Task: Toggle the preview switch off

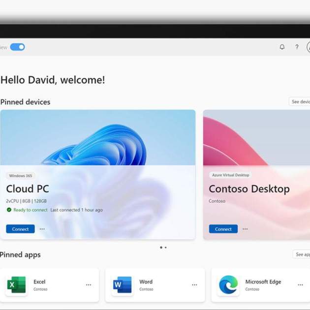Action: (x=17, y=47)
